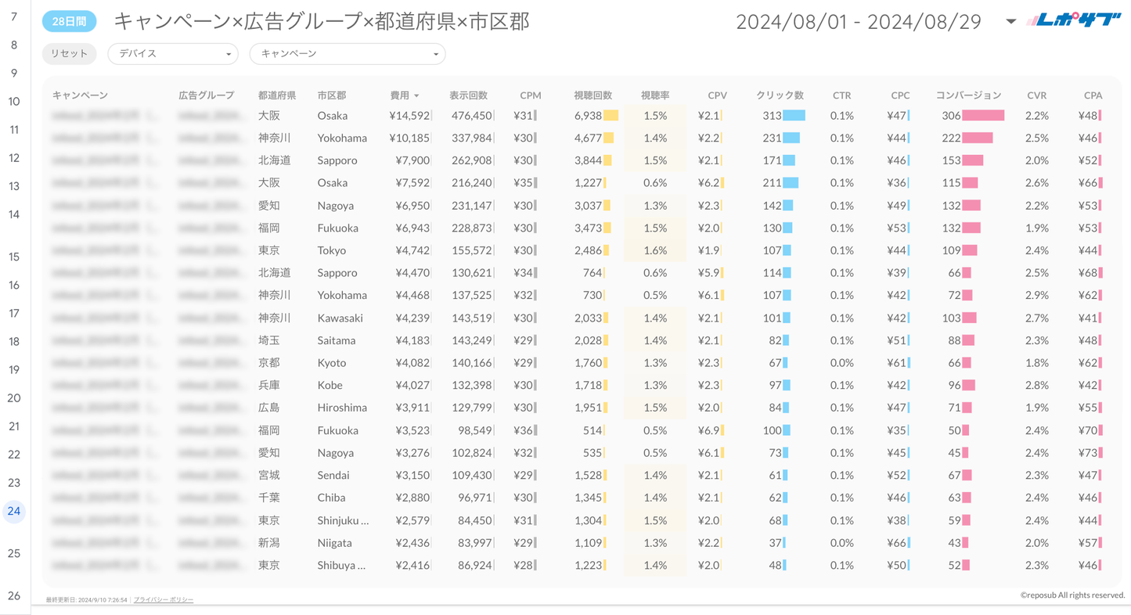Select row number 24 in the sheet

pos(14,511)
